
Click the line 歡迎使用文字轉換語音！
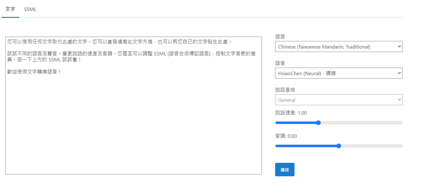click(34, 72)
